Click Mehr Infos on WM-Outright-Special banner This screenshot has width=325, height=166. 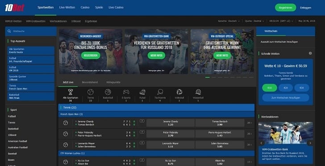click(222, 55)
